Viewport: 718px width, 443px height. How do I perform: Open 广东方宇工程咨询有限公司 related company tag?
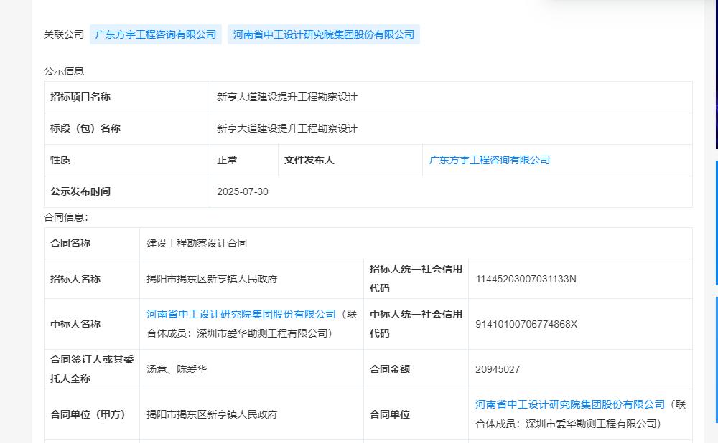click(156, 34)
